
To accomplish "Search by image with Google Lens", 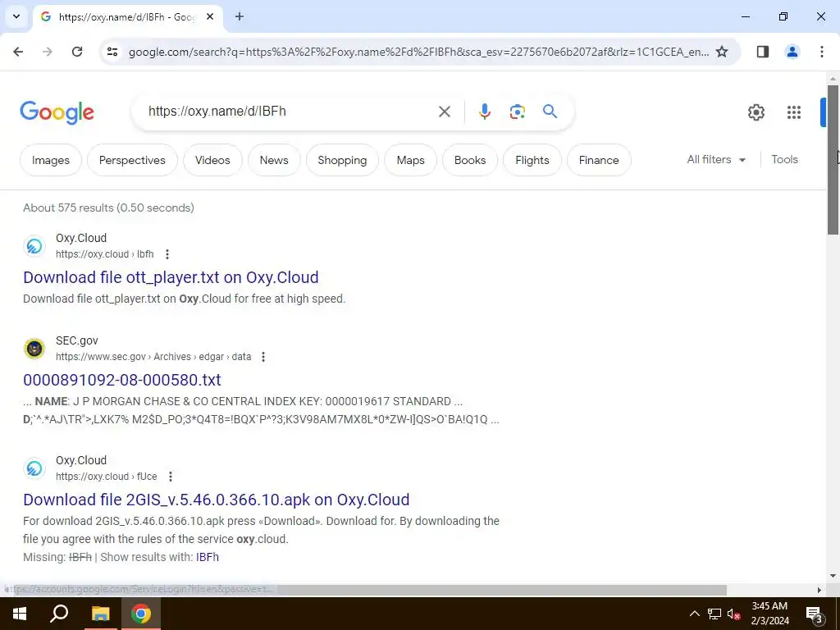I will (517, 112).
